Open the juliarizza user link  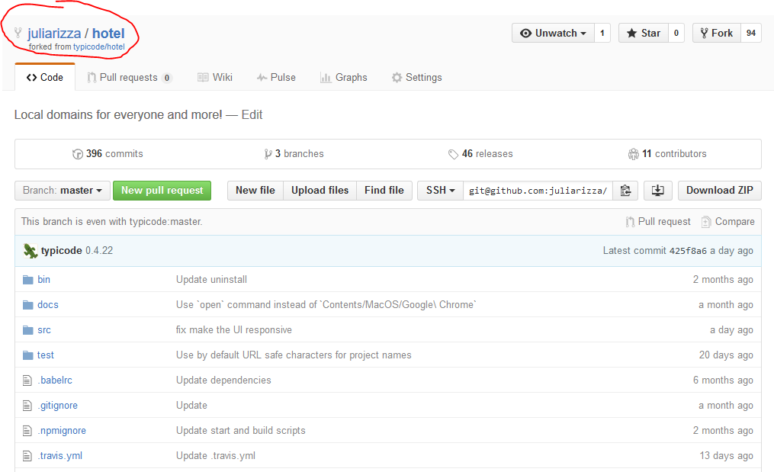tap(54, 33)
